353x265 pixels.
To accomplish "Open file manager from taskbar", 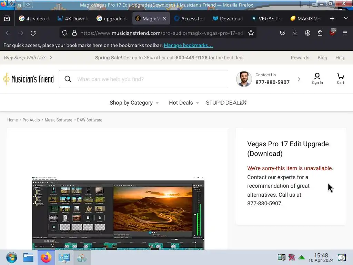I will pos(28,257).
